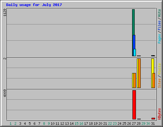Click the 4009 KBytes axis value
The image size is (163, 127).
5,93
